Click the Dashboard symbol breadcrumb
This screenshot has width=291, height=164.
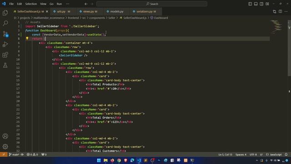click(x=159, y=18)
